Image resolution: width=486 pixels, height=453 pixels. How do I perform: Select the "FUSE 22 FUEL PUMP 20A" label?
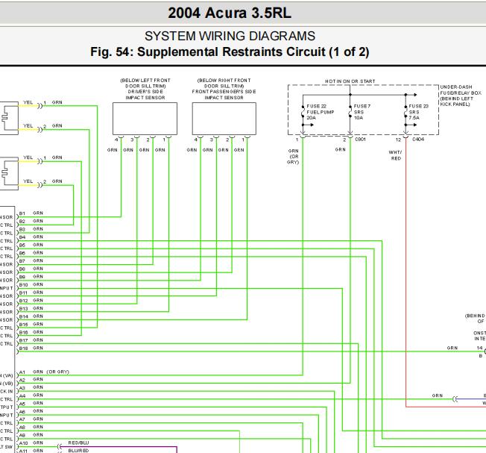[x=321, y=112]
